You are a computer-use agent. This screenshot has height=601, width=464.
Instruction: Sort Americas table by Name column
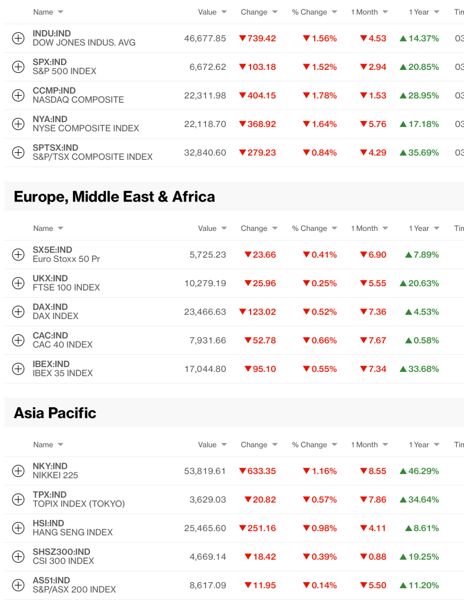pyautogui.click(x=48, y=12)
